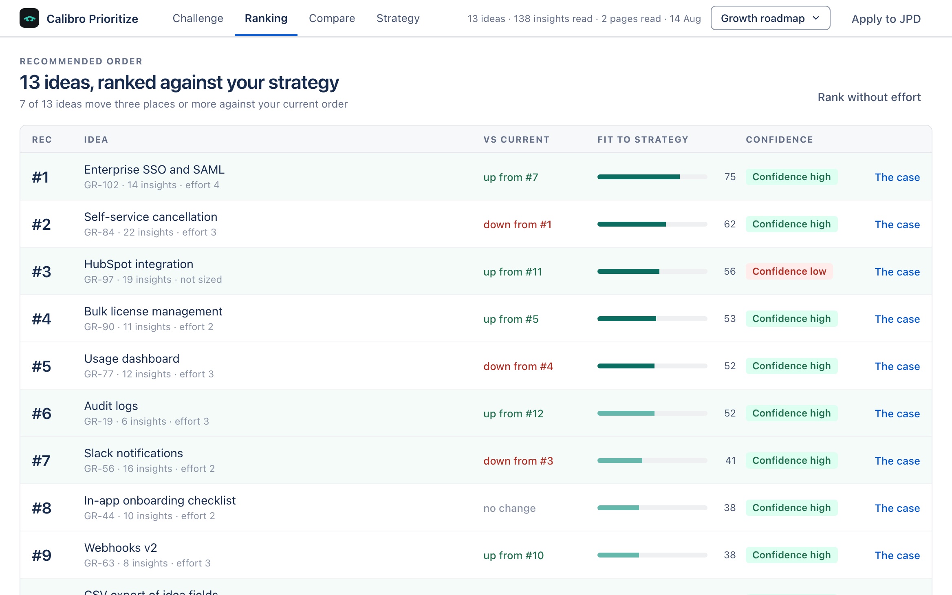Click the rank number #9
Viewport: 952px width, 595px height.
click(42, 555)
